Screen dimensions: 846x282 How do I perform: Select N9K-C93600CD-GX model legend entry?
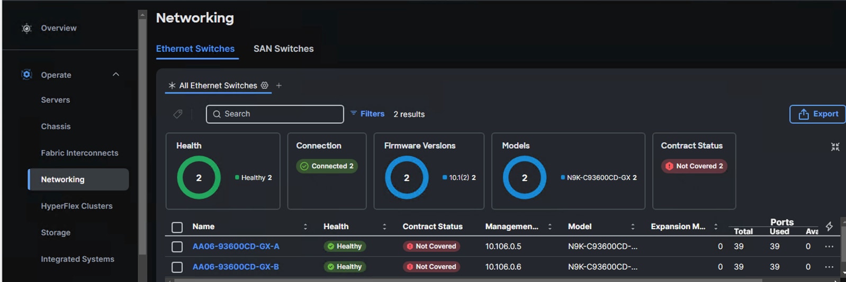[x=599, y=178]
